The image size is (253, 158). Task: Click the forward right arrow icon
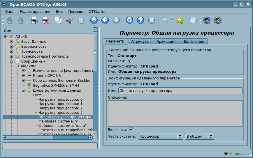point(116,20)
